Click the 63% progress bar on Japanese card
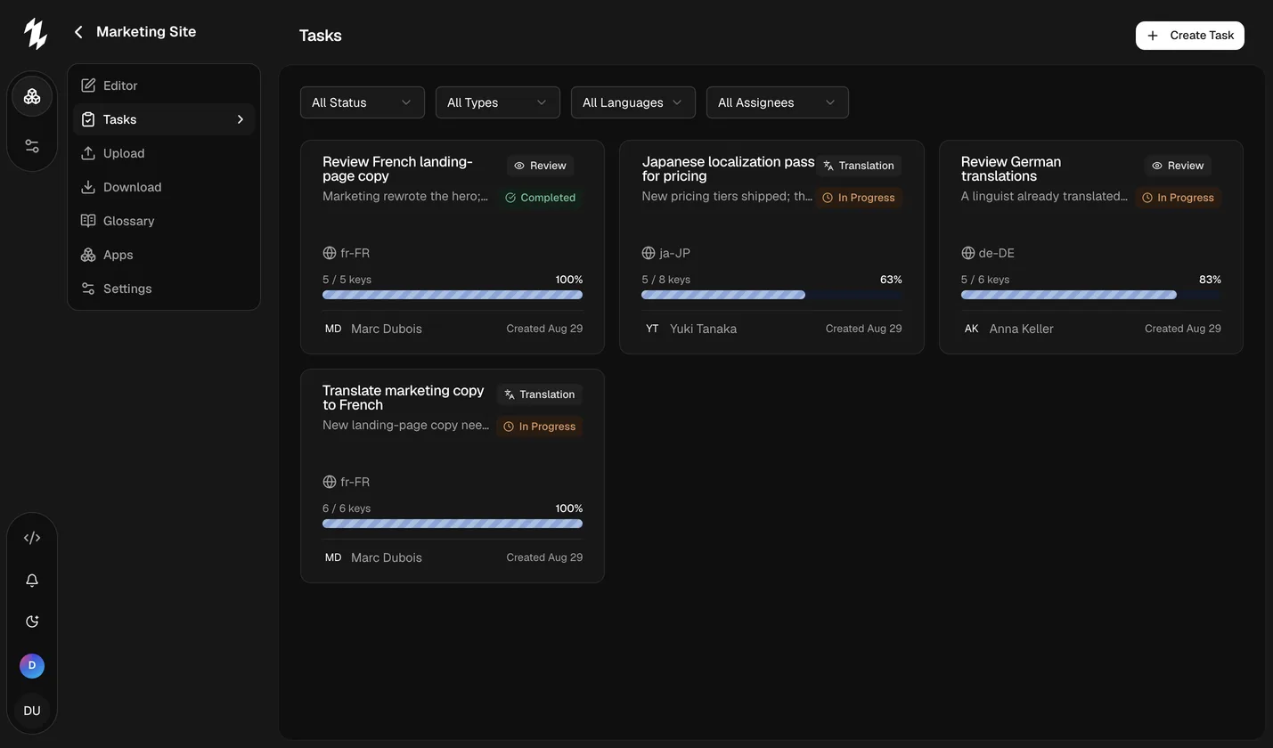 (771, 295)
